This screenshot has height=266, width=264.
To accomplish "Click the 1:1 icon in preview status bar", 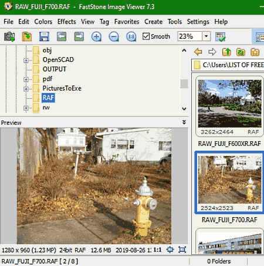I will [157, 250].
